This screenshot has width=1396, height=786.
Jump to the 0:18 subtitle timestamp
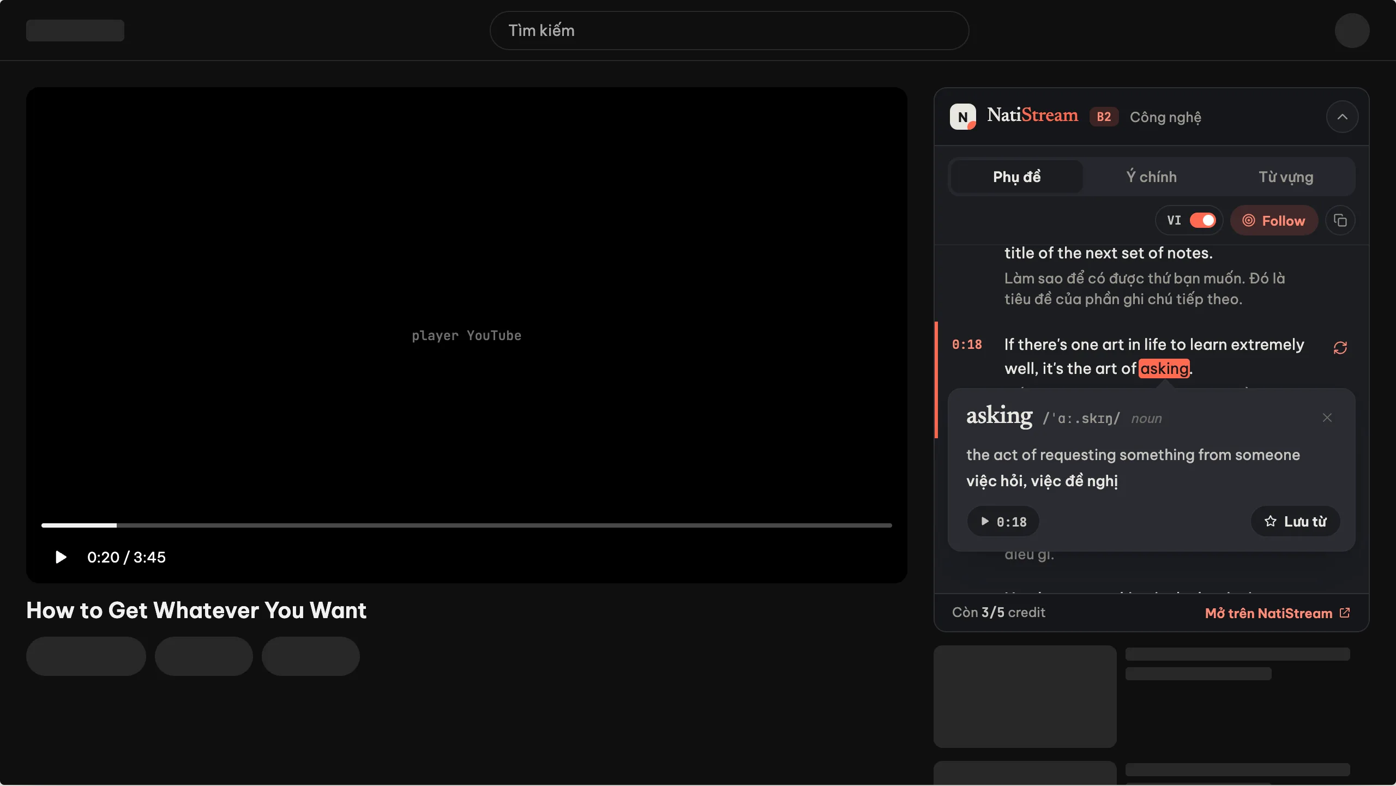tap(966, 344)
